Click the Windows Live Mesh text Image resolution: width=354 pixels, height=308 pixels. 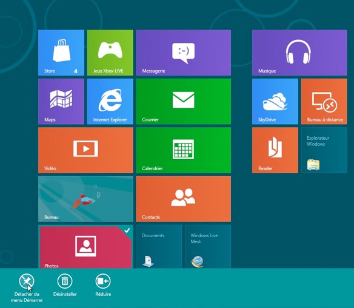click(204, 238)
